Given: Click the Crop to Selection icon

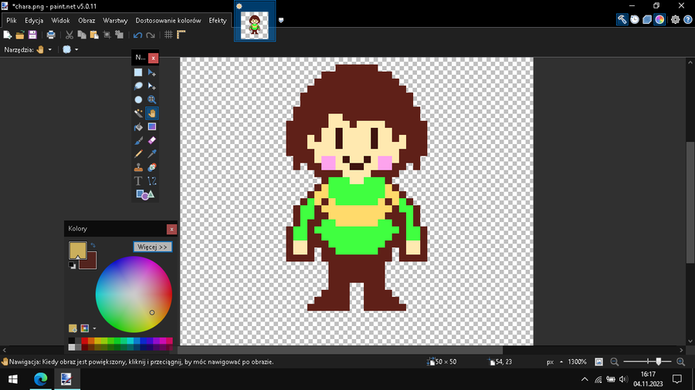Looking at the screenshot, I should pyautogui.click(x=107, y=35).
